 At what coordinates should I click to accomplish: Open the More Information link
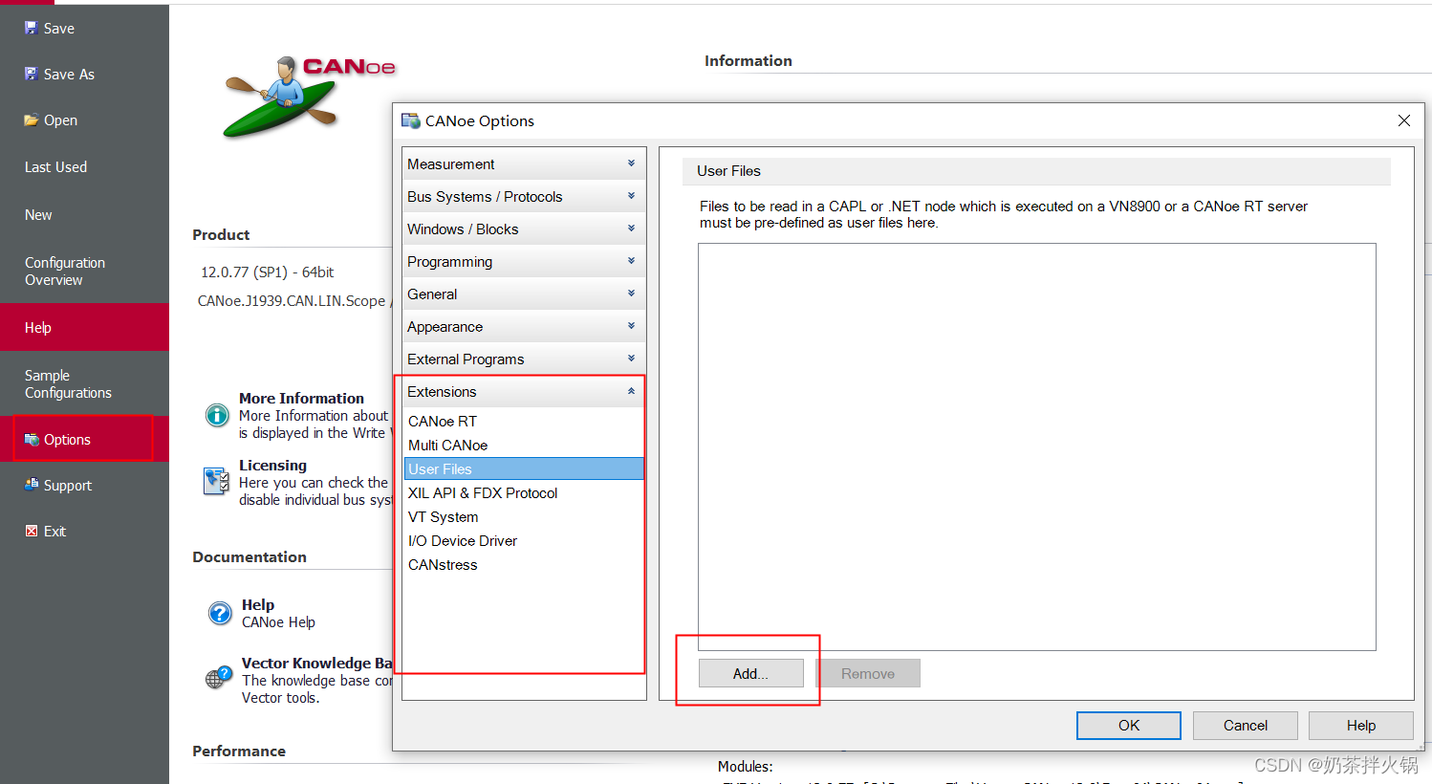301,398
